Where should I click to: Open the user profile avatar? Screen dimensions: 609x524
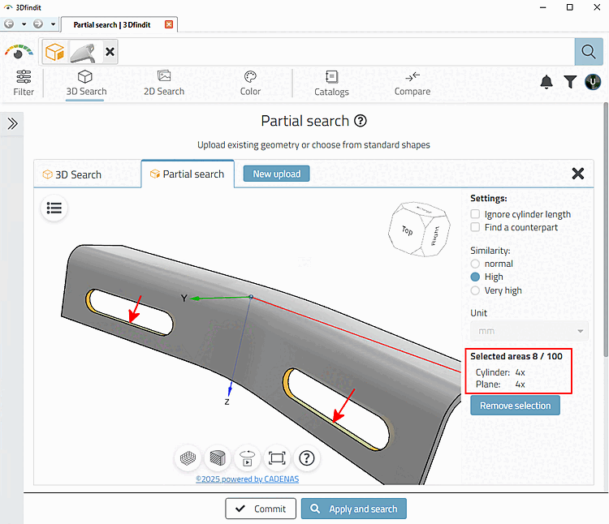point(593,82)
